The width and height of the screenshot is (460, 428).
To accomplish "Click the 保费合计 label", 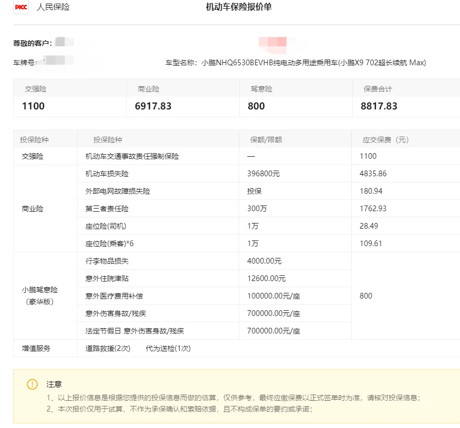I will click(378, 89).
